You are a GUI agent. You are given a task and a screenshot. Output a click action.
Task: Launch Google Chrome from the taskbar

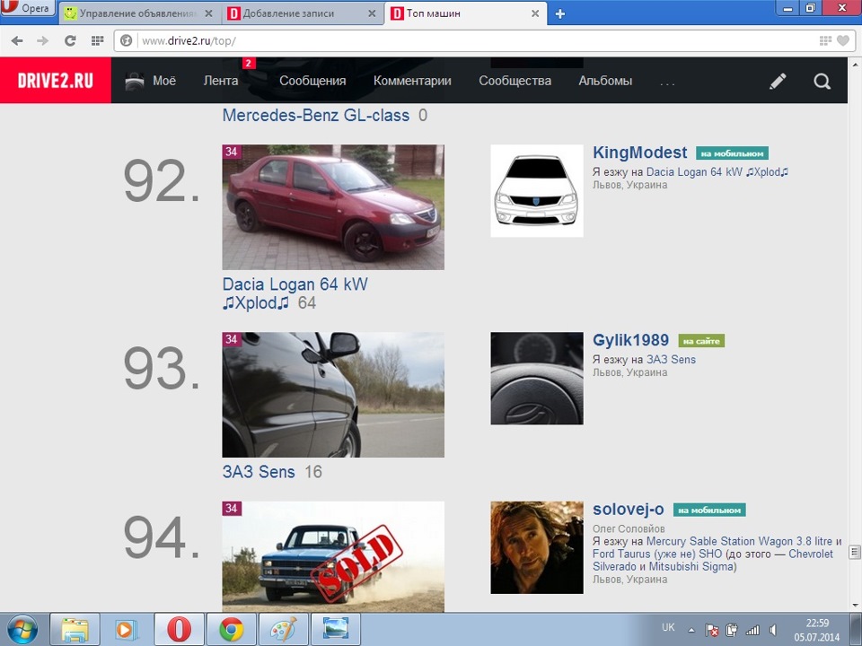coord(232,630)
